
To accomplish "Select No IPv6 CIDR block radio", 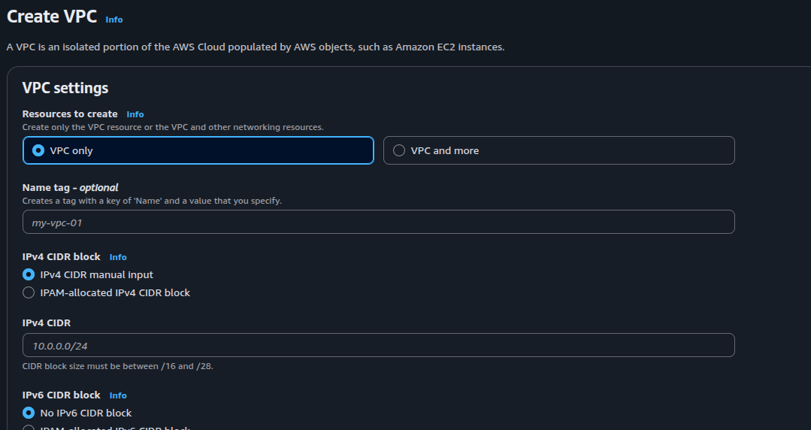I will [x=29, y=413].
